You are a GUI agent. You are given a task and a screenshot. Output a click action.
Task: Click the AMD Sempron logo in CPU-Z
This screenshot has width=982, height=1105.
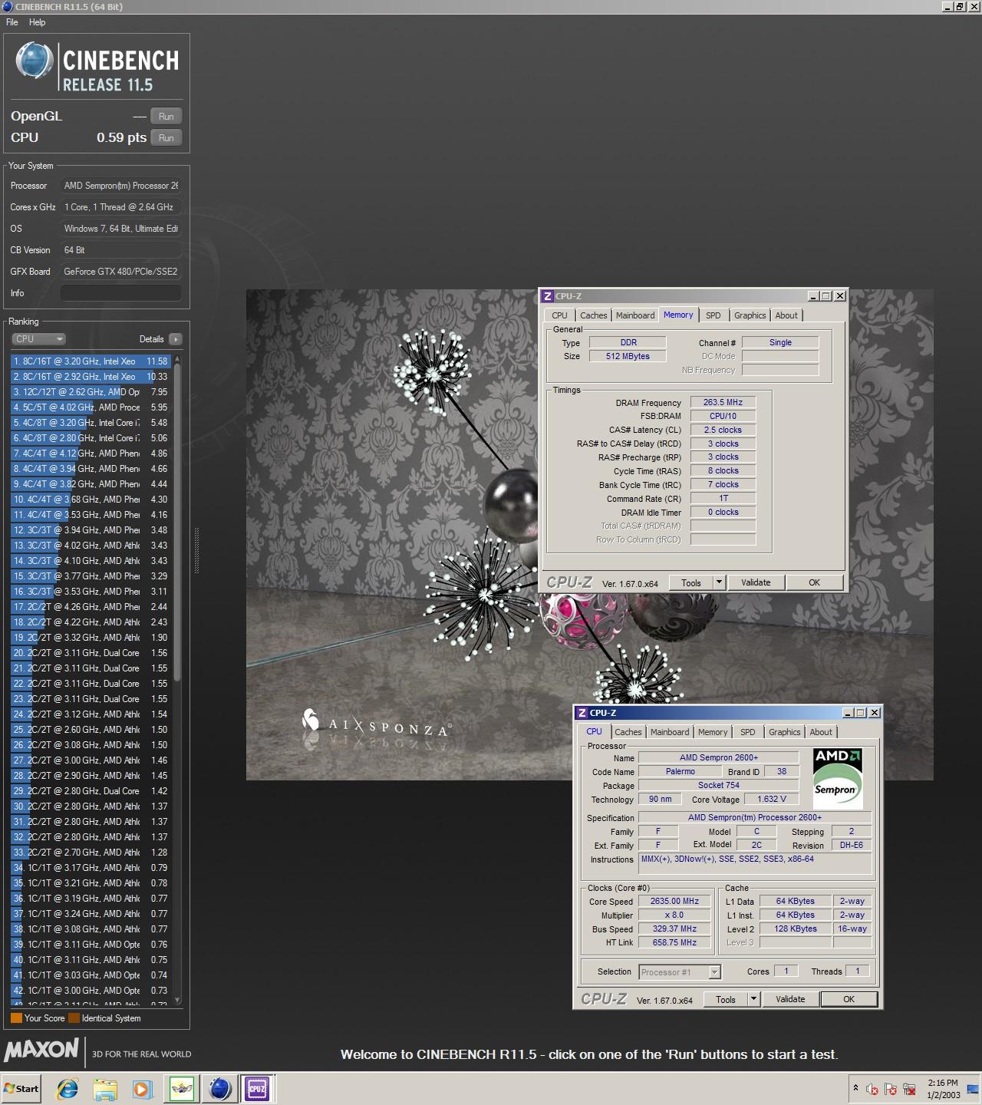pos(838,779)
